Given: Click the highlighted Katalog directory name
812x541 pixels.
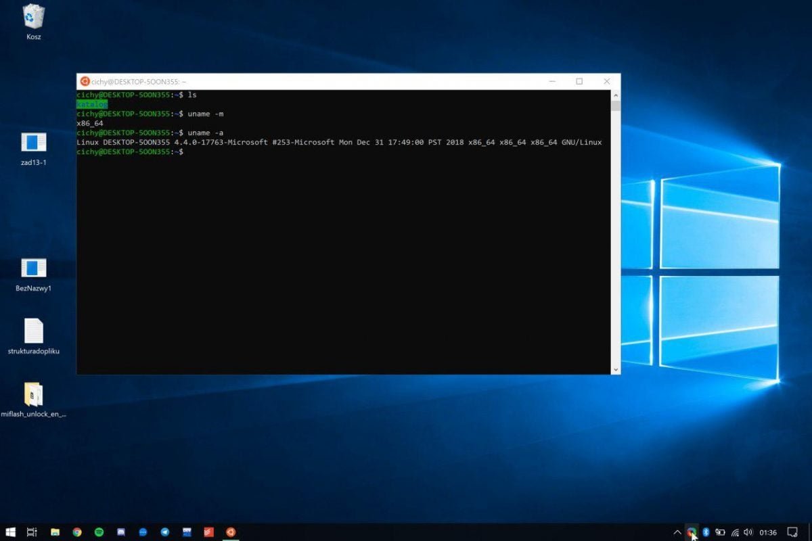Looking at the screenshot, I should 92,104.
